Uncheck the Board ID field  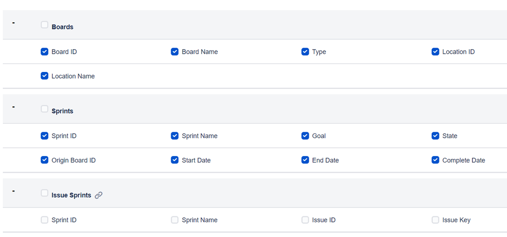45,52
